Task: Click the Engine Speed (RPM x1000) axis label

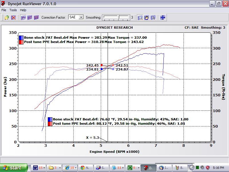Action: tap(114, 152)
